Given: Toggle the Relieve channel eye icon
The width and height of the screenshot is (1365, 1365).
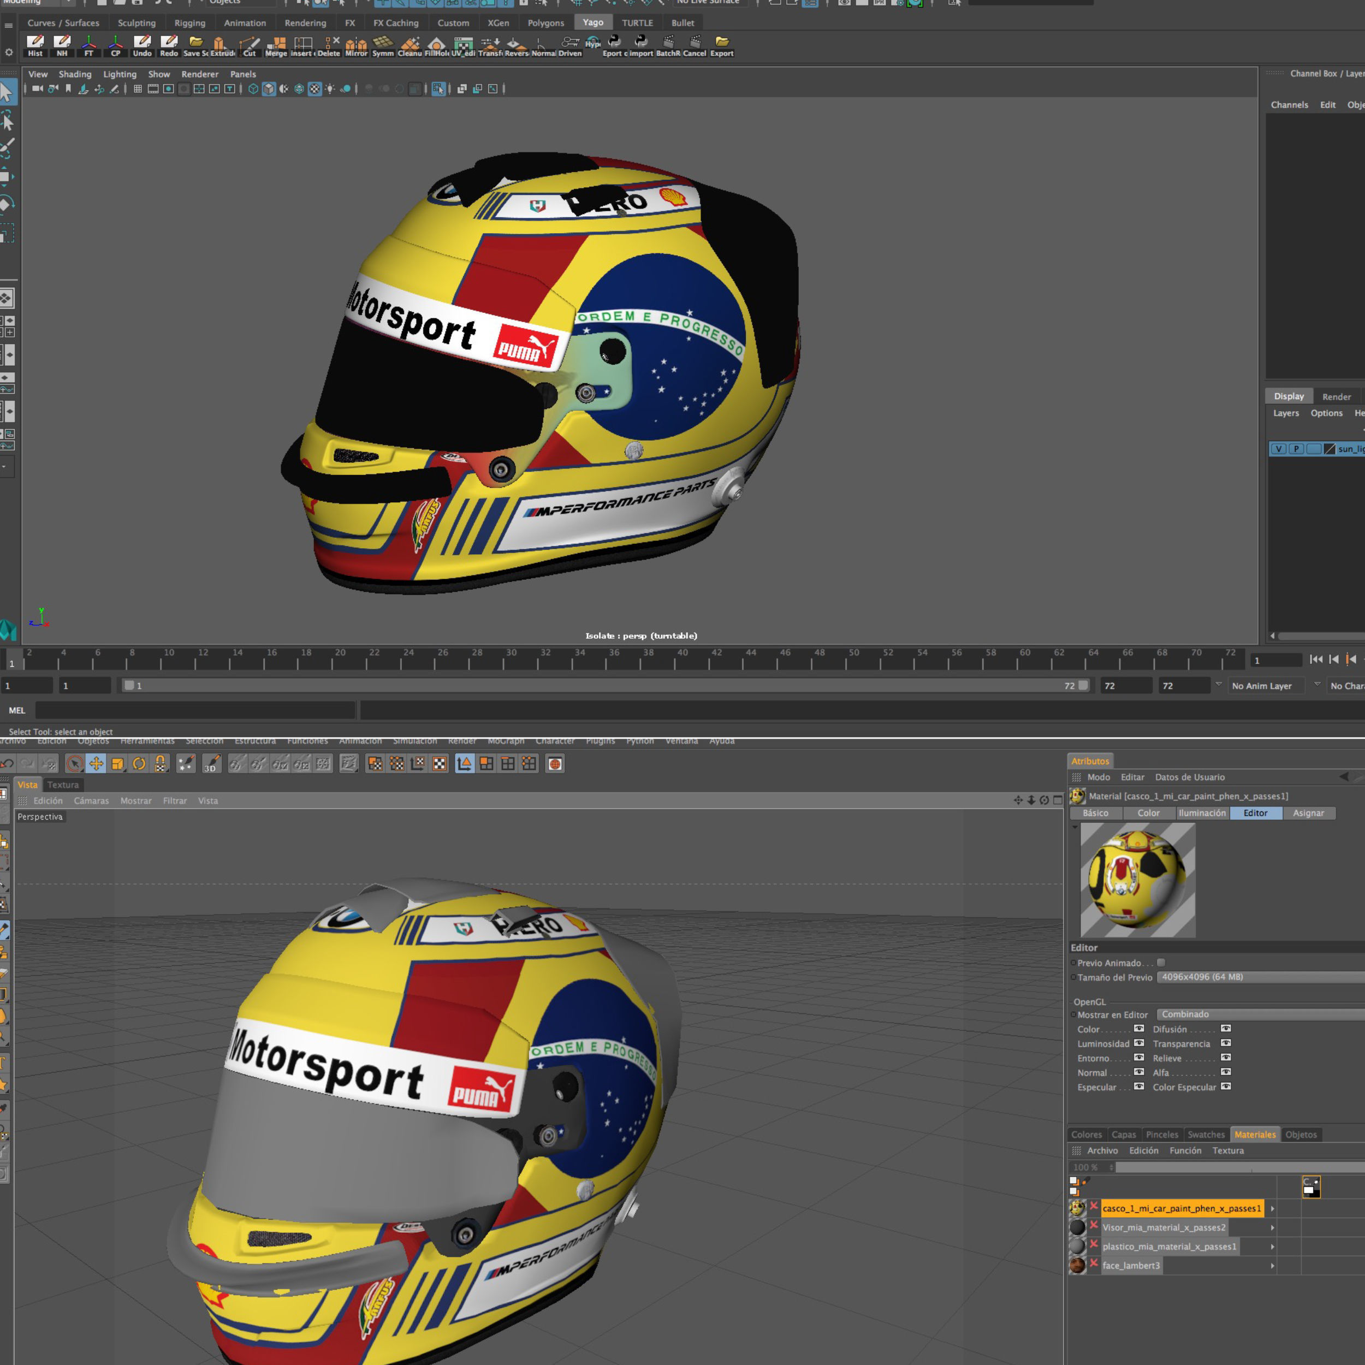Looking at the screenshot, I should click(x=1226, y=1058).
